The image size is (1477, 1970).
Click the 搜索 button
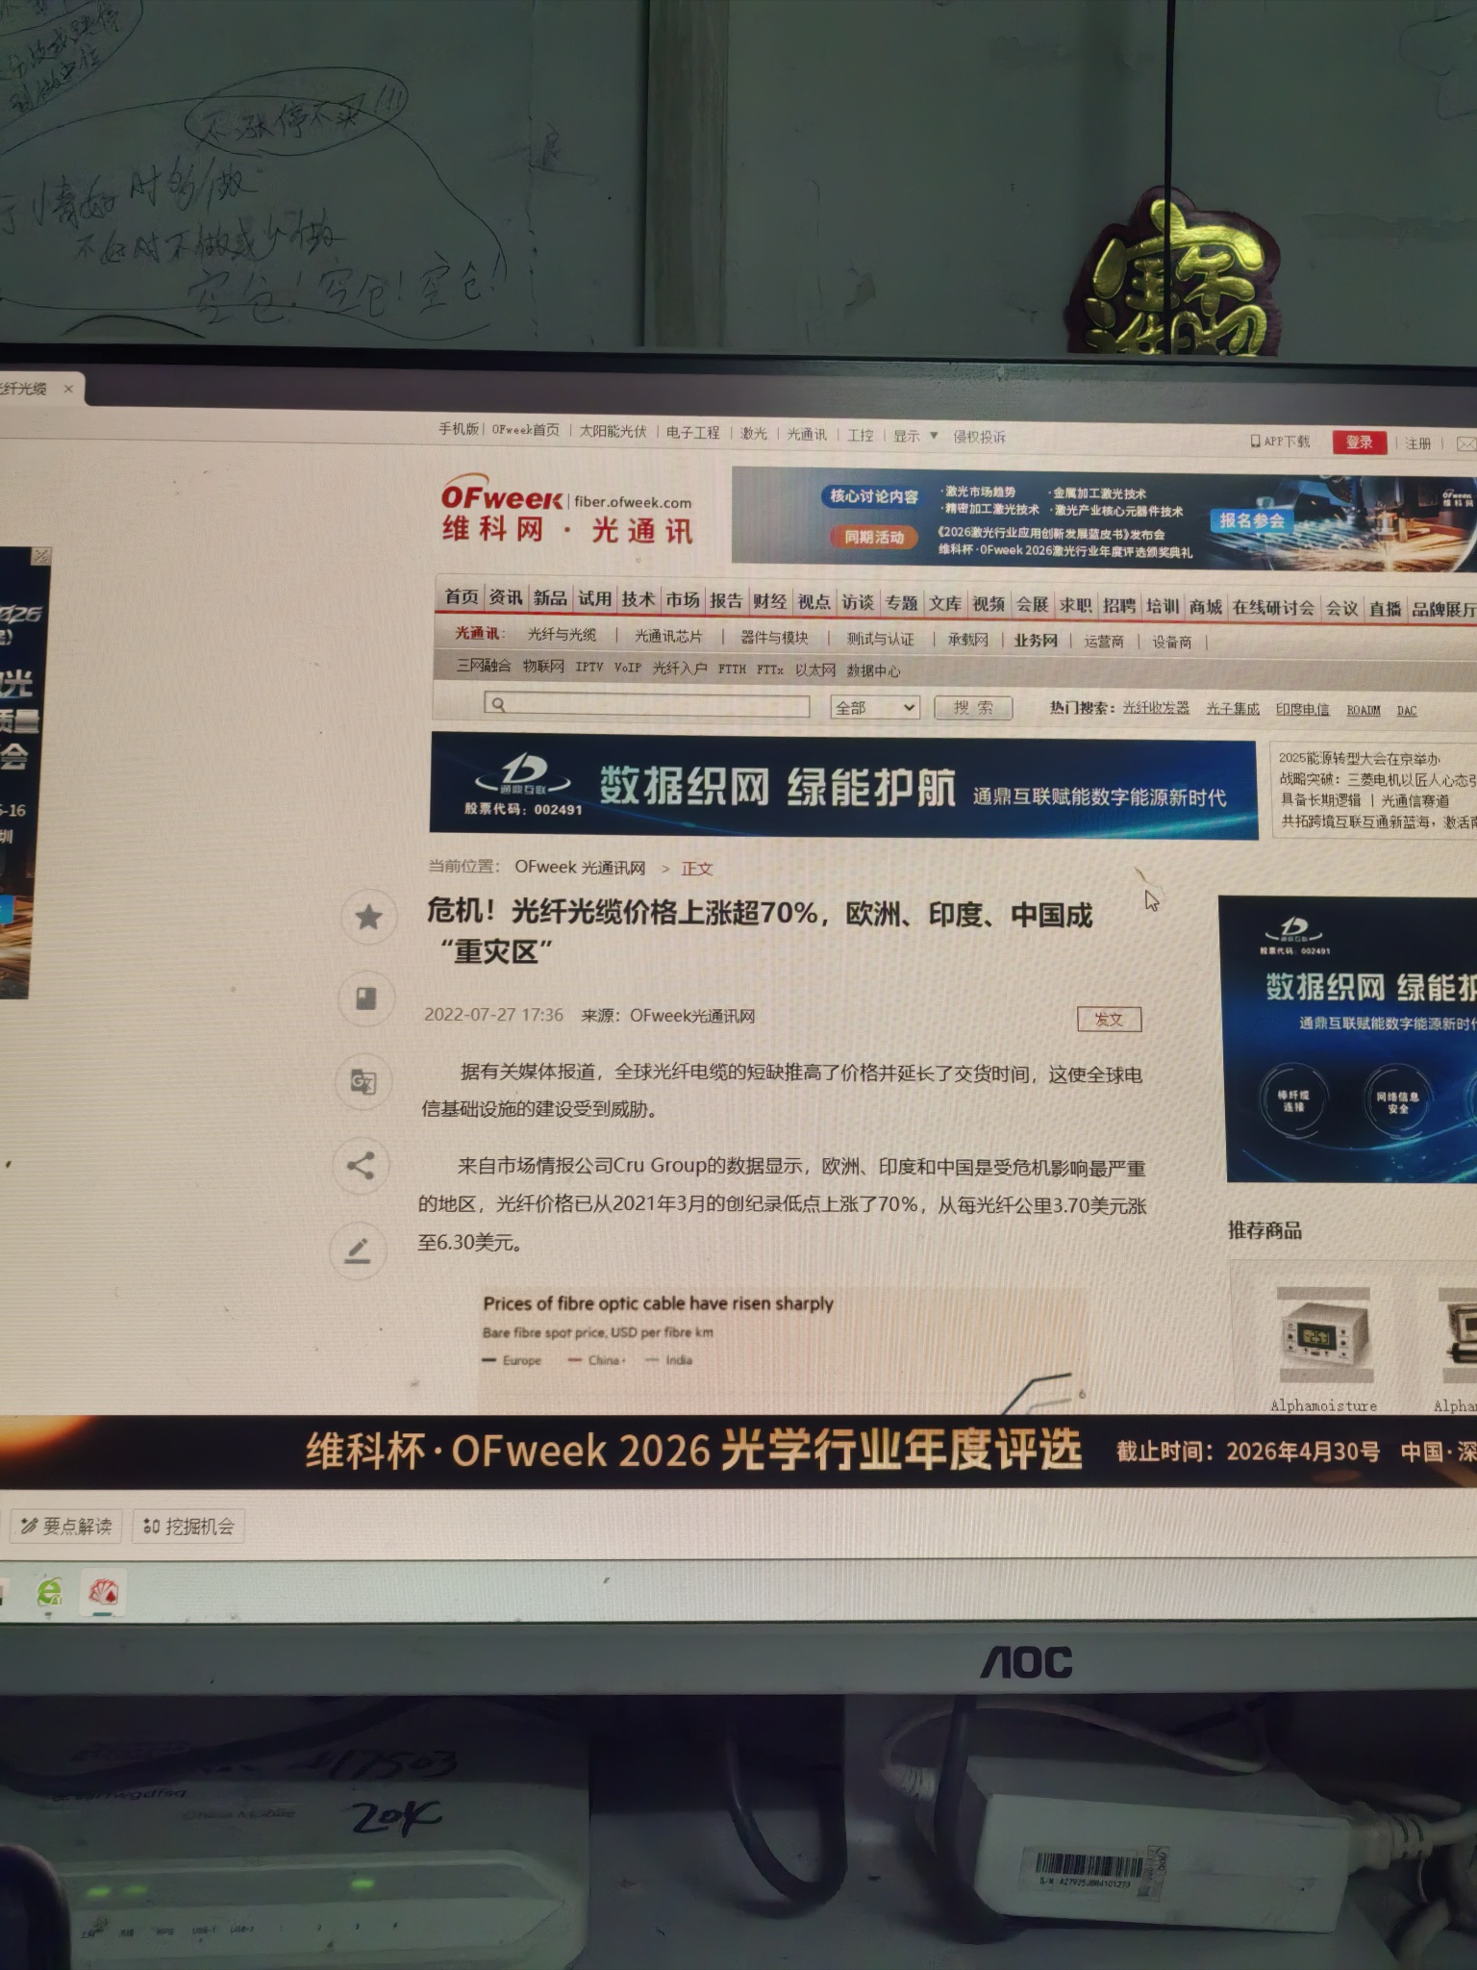pos(973,708)
